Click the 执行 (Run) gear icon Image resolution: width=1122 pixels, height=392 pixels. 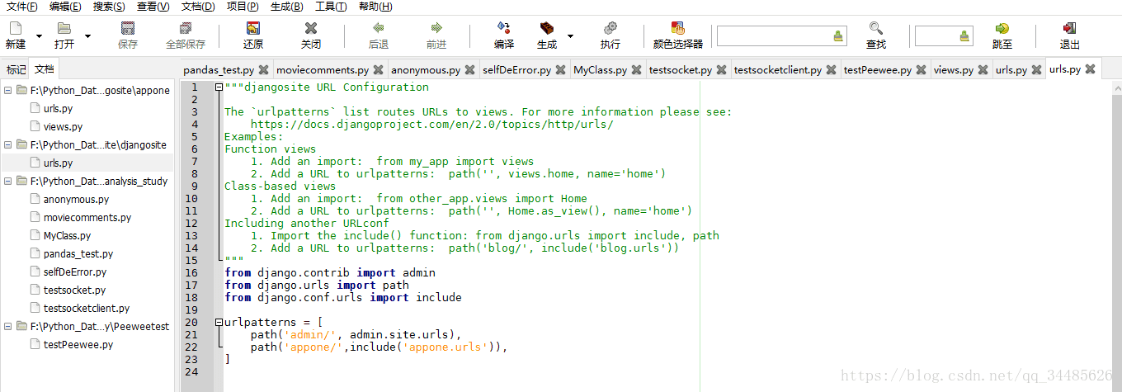610,29
